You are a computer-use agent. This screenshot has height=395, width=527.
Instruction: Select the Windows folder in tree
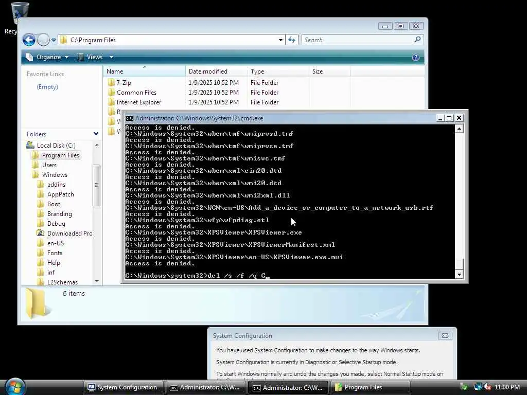(x=55, y=175)
